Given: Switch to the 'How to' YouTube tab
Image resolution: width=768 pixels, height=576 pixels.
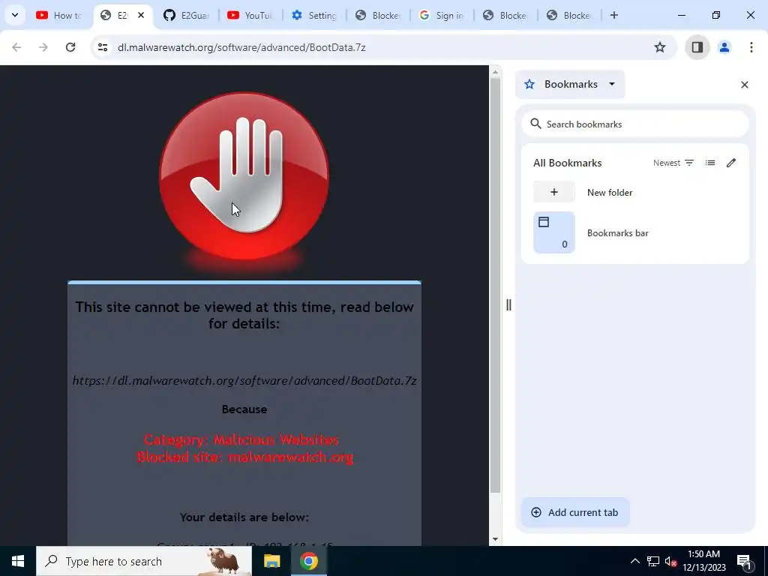Looking at the screenshot, I should tap(60, 15).
